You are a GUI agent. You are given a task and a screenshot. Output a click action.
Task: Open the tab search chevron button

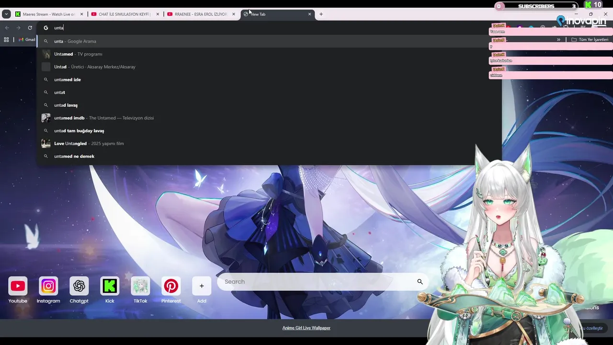6,14
